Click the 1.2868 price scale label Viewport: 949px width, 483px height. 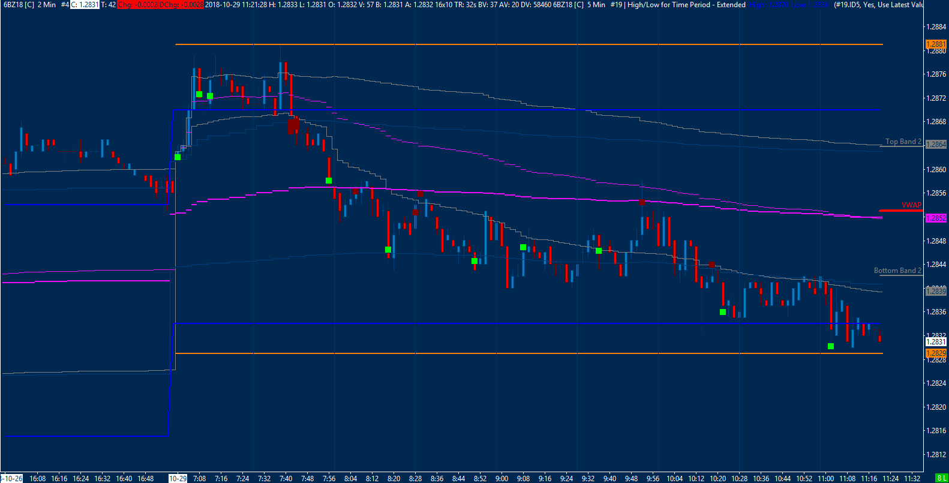click(936, 122)
